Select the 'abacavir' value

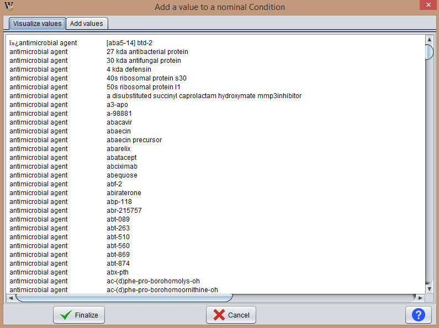point(119,122)
